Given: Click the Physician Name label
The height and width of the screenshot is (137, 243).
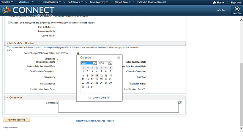Looking at the screenshot, I should pyautogui.click(x=137, y=84).
